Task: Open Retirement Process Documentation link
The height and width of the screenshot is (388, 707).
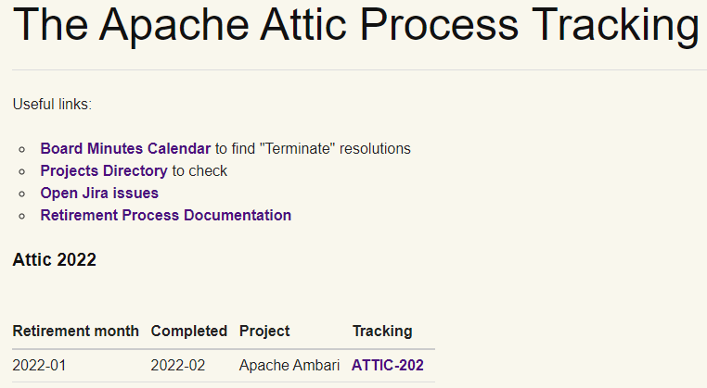Action: pyautogui.click(x=165, y=215)
